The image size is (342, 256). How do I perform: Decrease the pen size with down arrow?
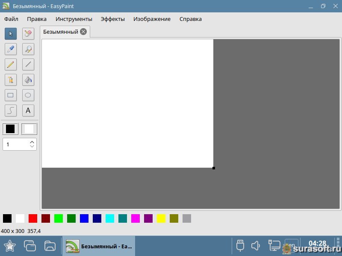(x=32, y=146)
